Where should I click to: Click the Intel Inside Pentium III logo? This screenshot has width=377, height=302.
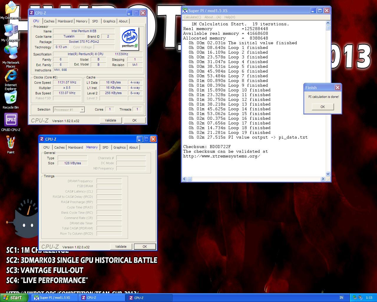coord(130,38)
